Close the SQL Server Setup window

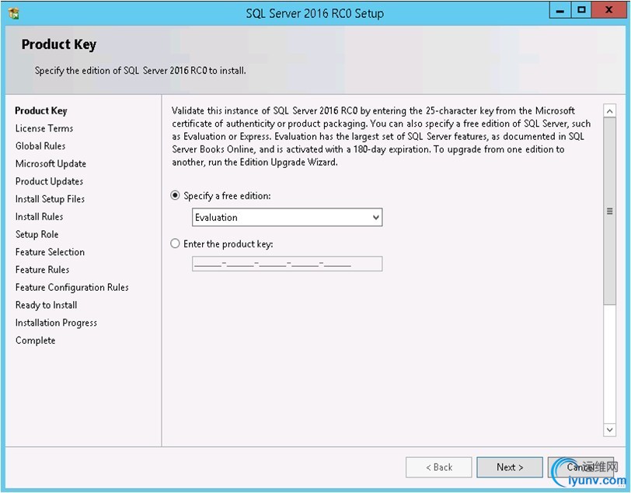[609, 10]
